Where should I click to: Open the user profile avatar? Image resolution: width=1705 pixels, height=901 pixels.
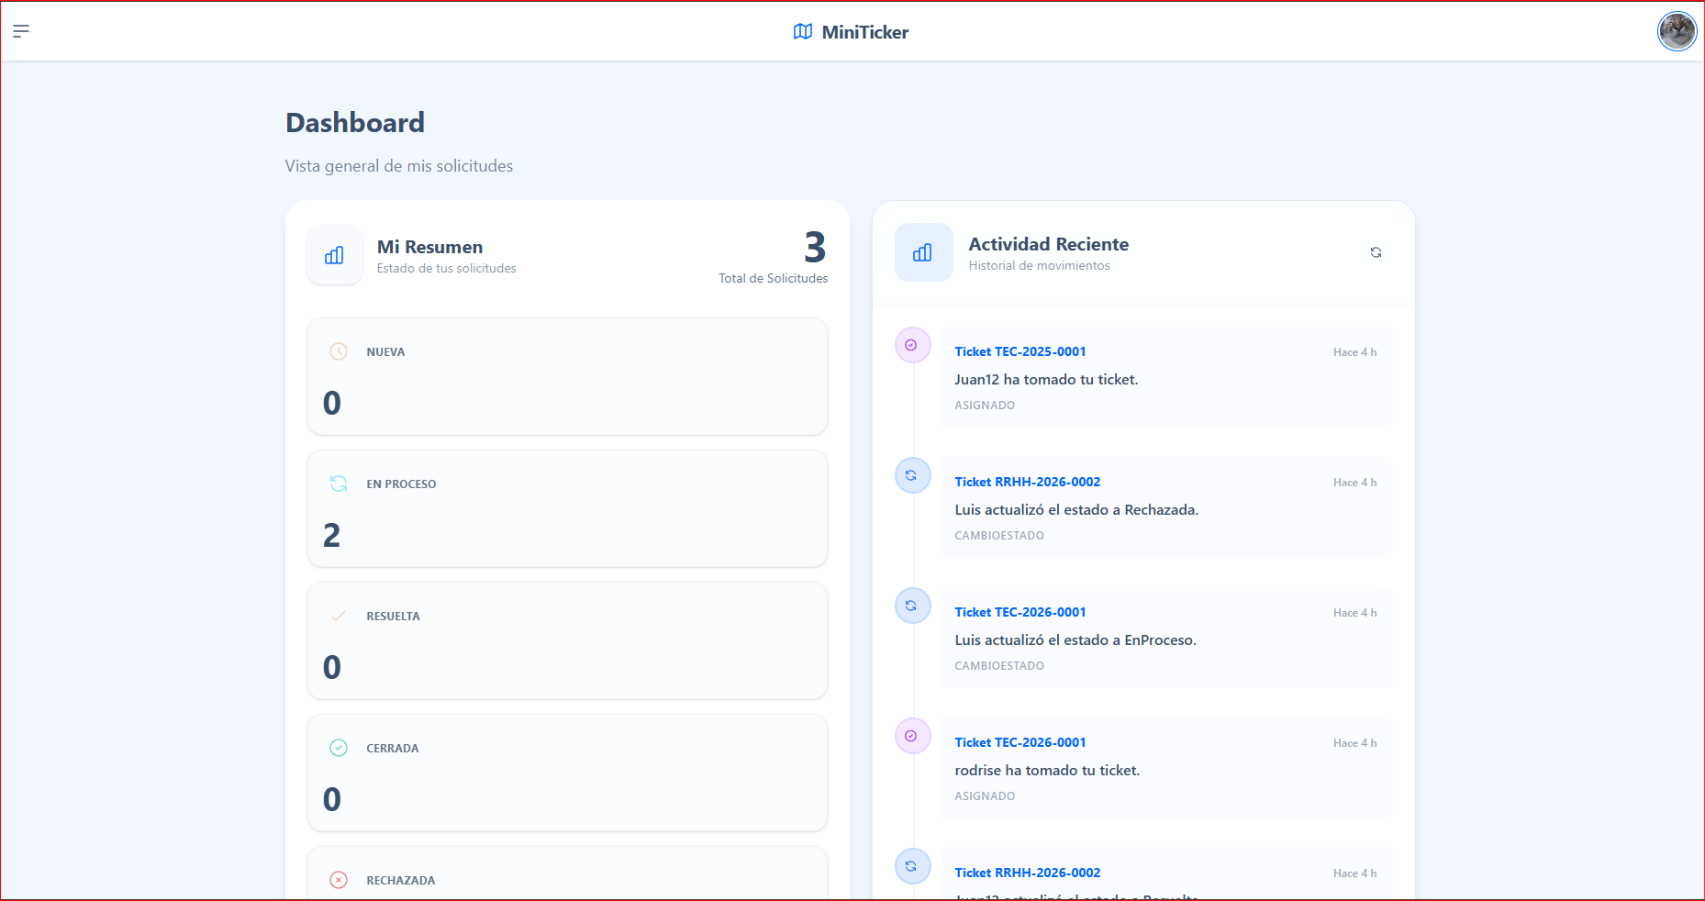pos(1677,31)
